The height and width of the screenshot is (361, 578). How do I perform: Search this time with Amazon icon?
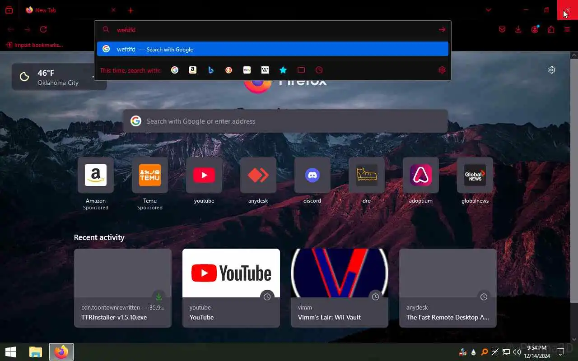(x=193, y=70)
